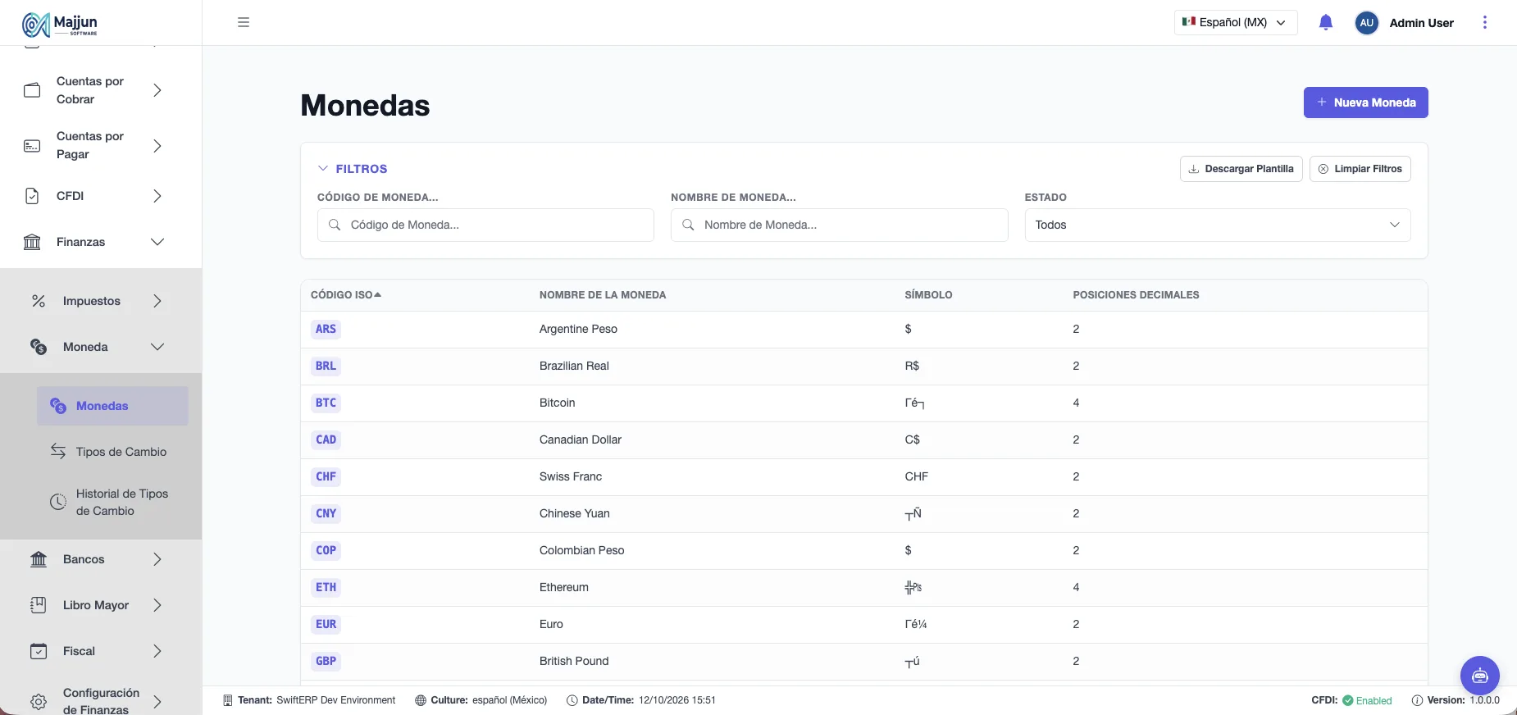Collapse the Finanzas menu chevron
The image size is (1517, 715).
pos(157,242)
